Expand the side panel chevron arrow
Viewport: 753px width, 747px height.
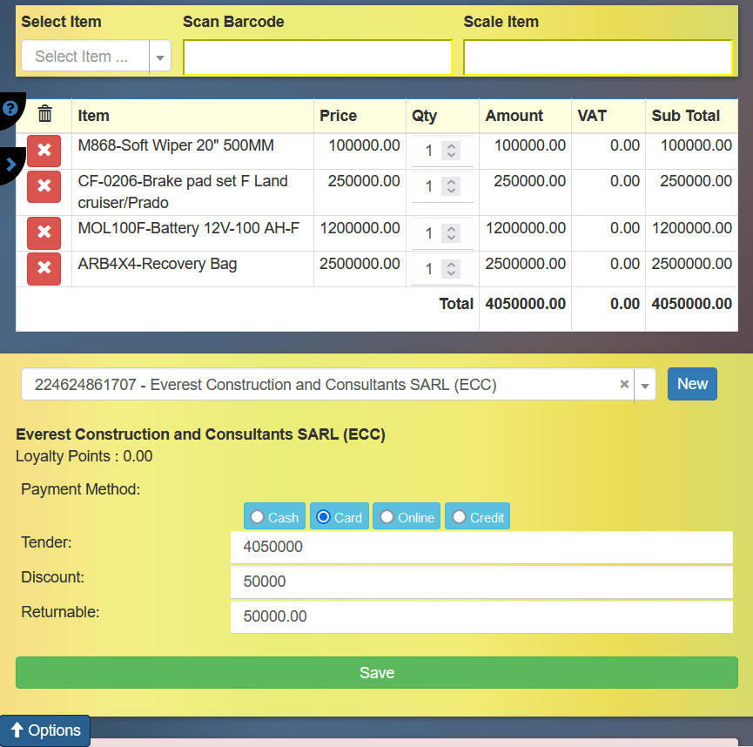(x=10, y=164)
